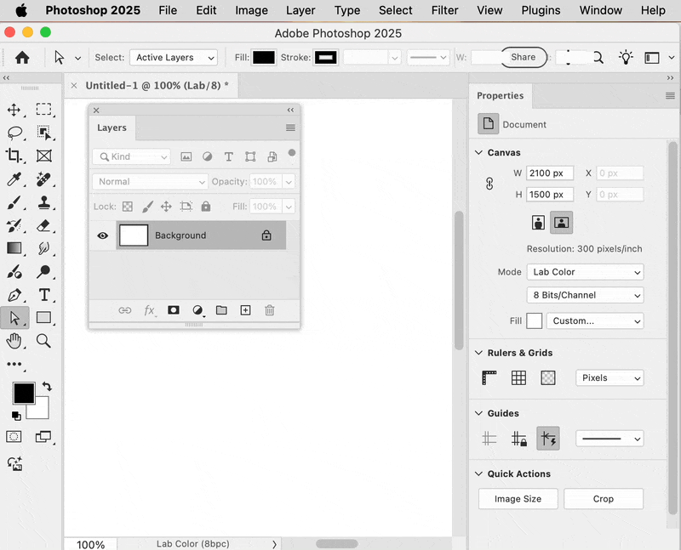Reset to default foreground and background colors
Viewport: 681px width, 550px height.
point(16,416)
